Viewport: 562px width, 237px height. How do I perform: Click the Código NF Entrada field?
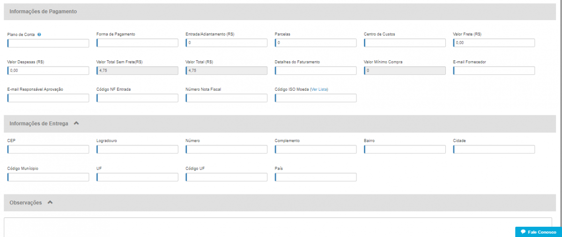(x=137, y=98)
